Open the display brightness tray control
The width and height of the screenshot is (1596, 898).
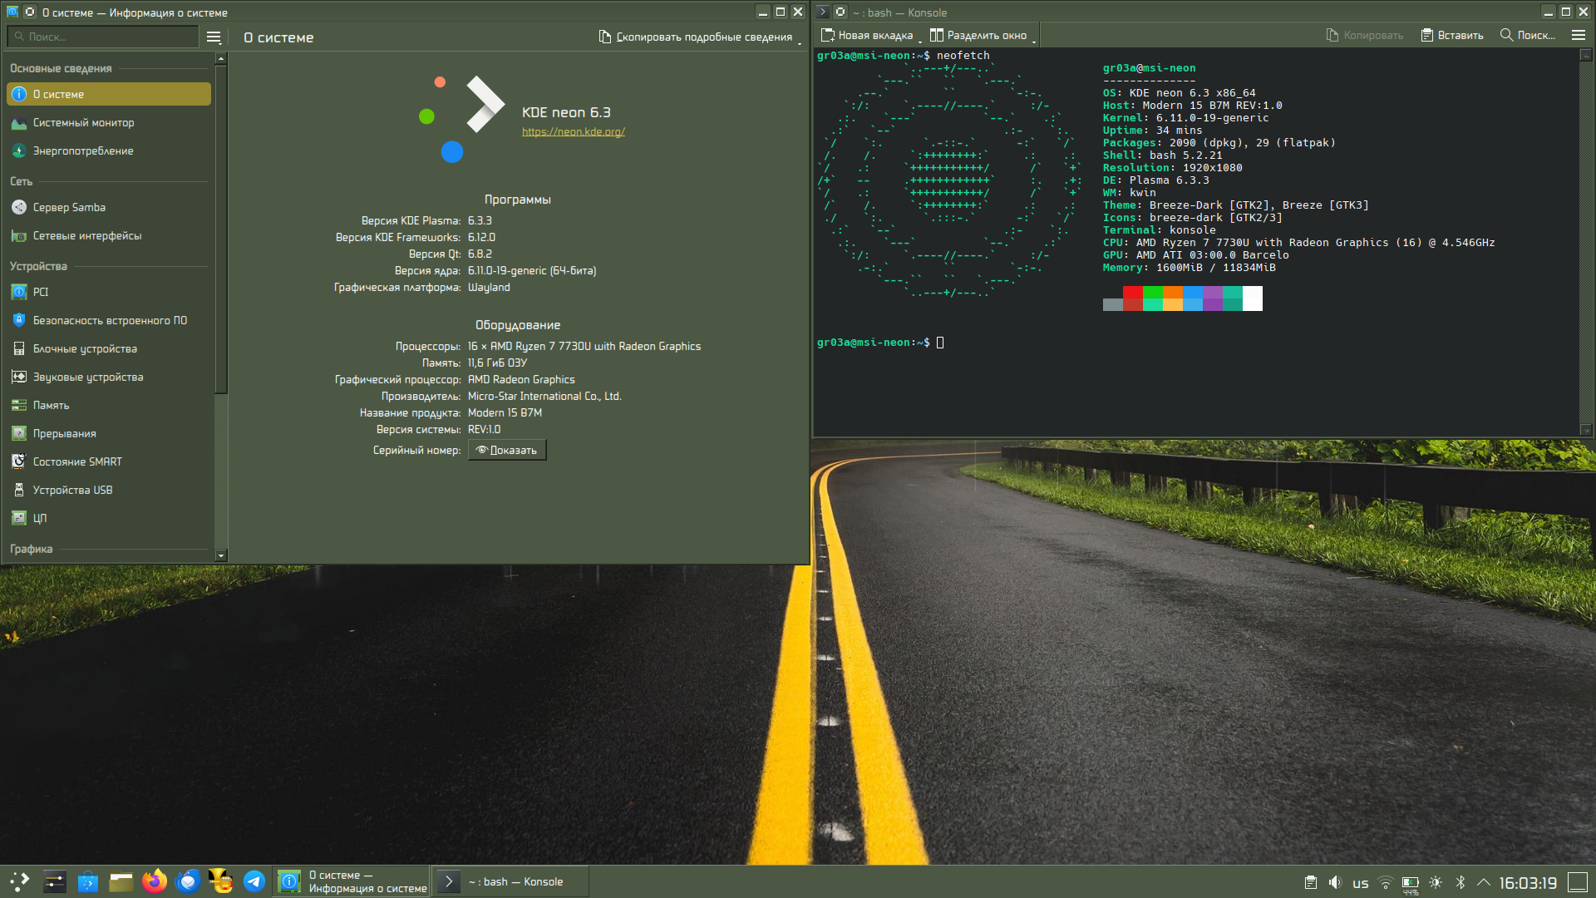point(1436,883)
